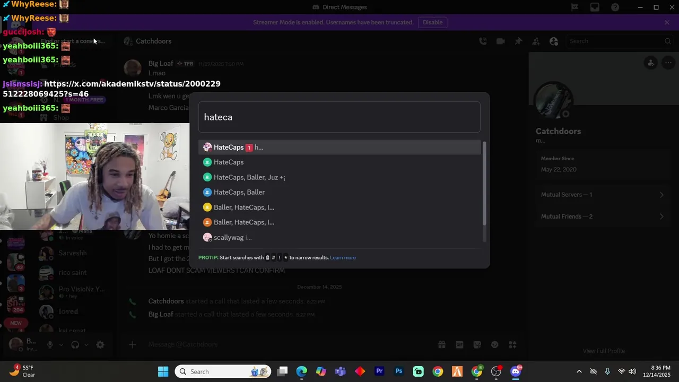Toggle microphone mute in user panel
679x382 pixels.
50,345
